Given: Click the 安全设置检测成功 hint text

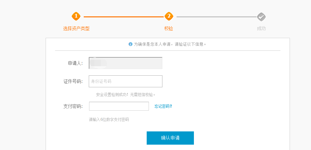Looking at the screenshot, I should (126, 95).
